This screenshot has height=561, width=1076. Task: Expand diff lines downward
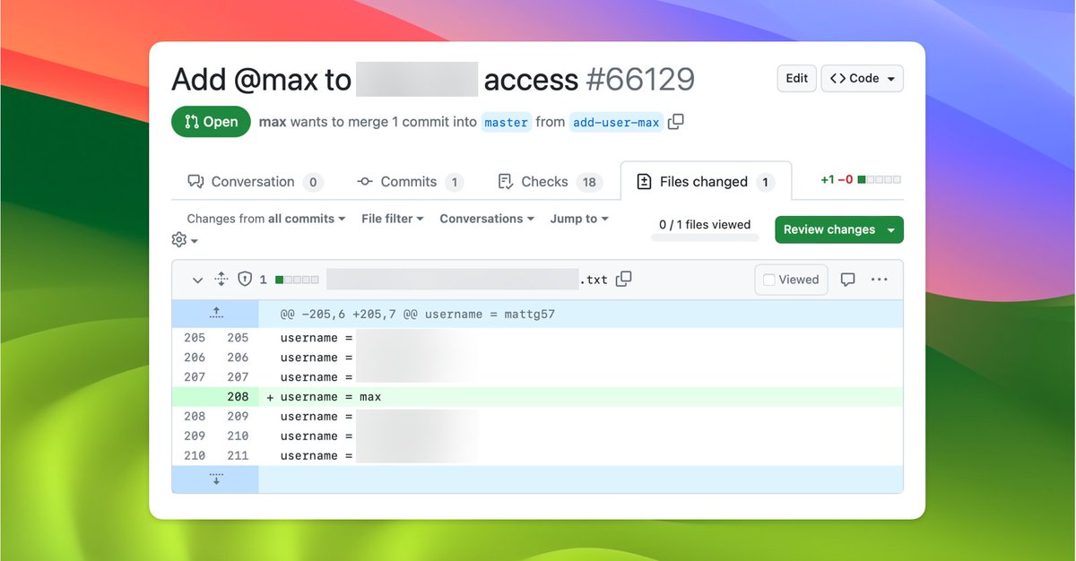click(x=216, y=479)
